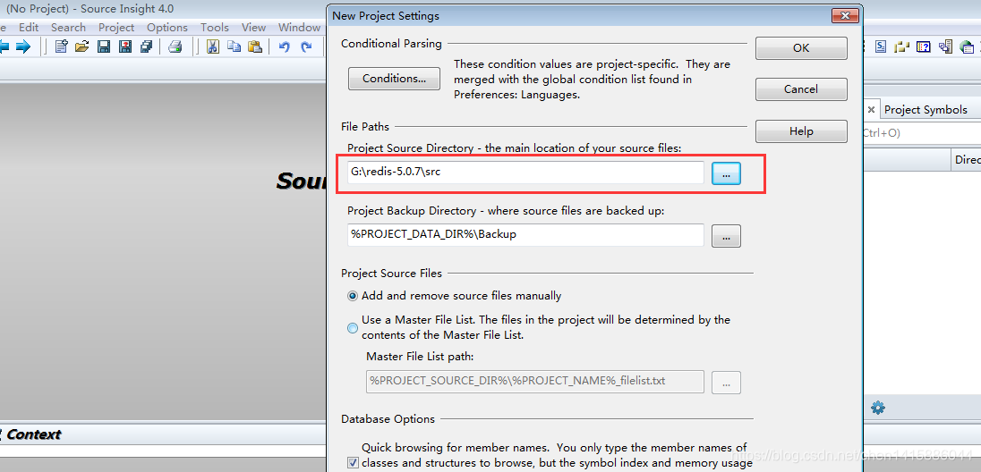Click the Master File List path field
This screenshot has height=472, width=981.
click(x=535, y=382)
